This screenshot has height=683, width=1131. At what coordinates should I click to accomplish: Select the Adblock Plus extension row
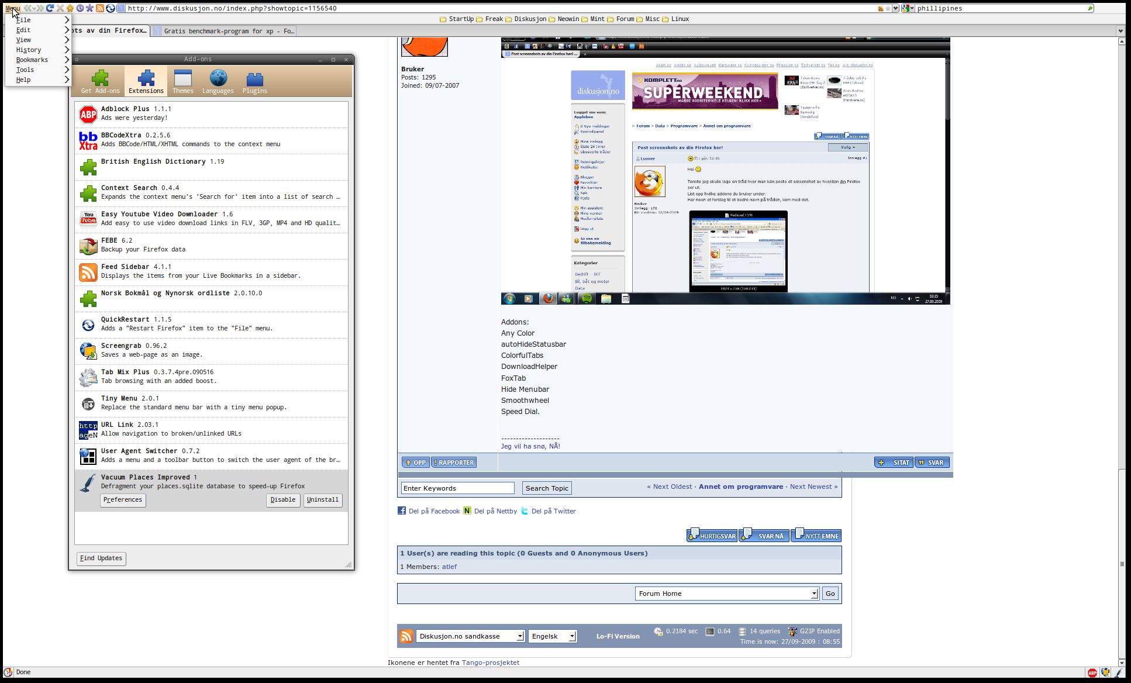click(211, 114)
